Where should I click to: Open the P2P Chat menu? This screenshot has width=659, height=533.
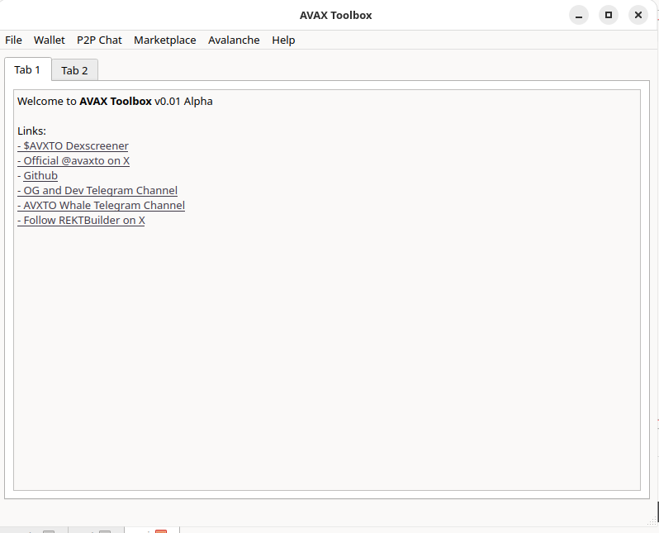[99, 40]
